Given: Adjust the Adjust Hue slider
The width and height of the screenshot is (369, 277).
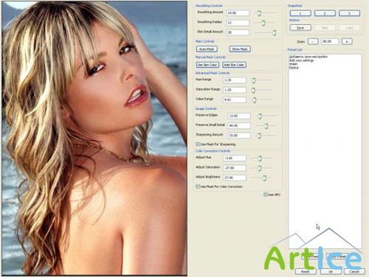Looking at the screenshot, I should 260,158.
